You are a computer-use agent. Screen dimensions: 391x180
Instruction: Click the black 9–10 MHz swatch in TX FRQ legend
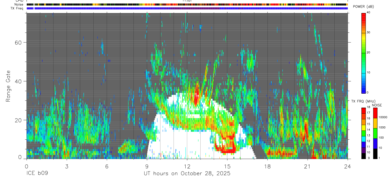click(x=364, y=156)
